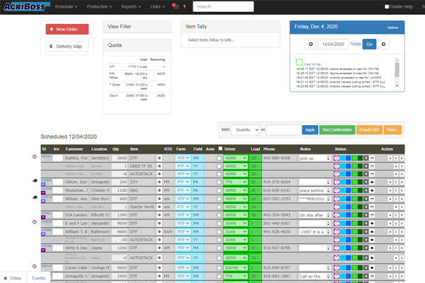Click the AgriBoss logo
The image size is (425, 283).
pos(27,6)
